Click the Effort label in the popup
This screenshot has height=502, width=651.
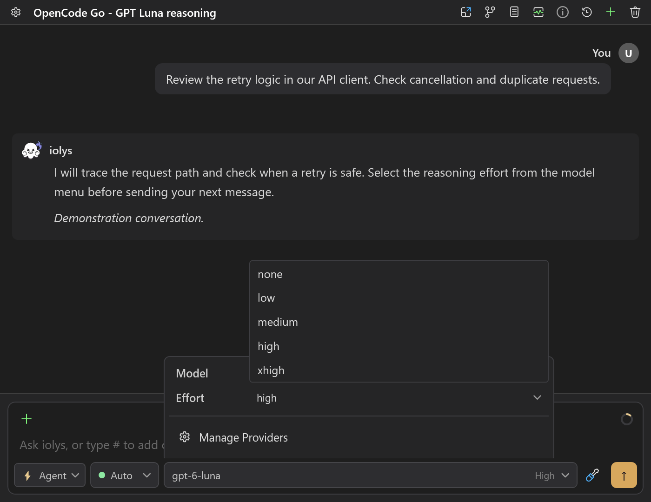[x=190, y=398]
